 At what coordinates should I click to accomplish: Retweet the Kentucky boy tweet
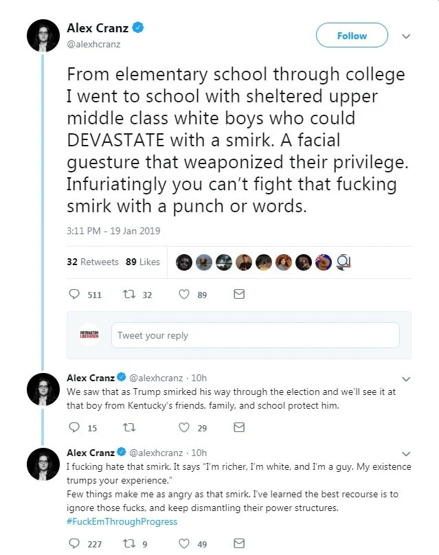(x=129, y=427)
